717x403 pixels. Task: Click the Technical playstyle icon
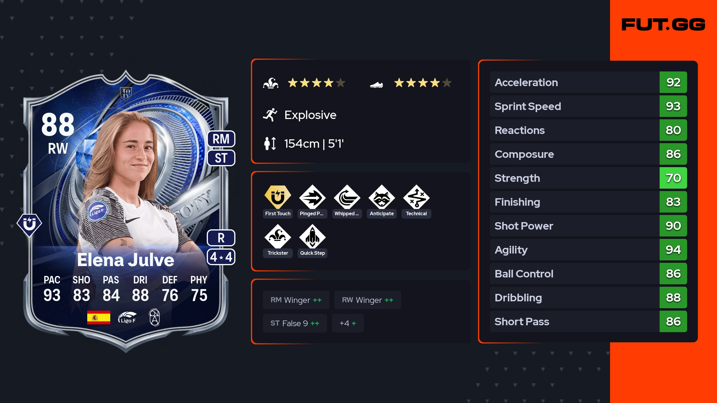416,197
